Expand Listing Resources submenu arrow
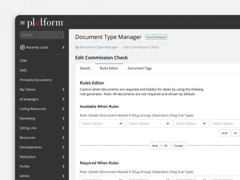The image size is (240, 180). [63, 109]
